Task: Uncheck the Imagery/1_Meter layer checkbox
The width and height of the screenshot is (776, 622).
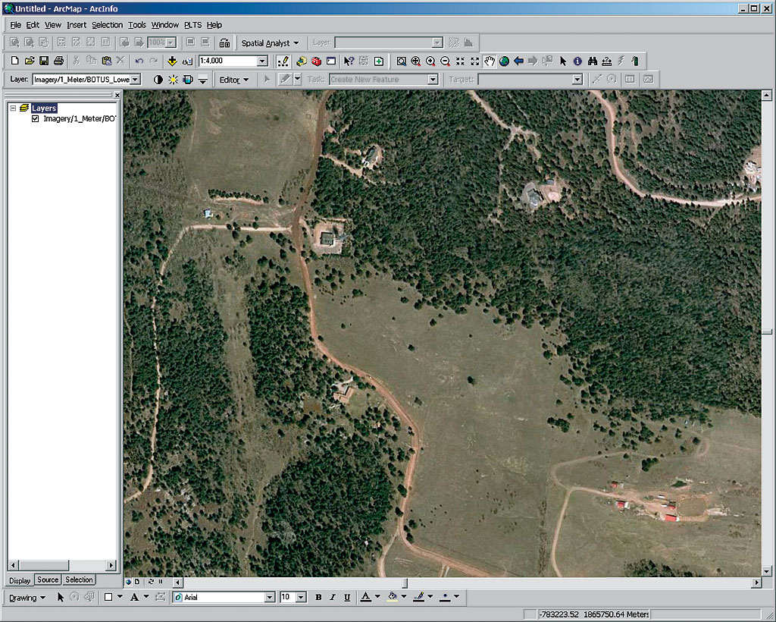Action: pyautogui.click(x=35, y=119)
